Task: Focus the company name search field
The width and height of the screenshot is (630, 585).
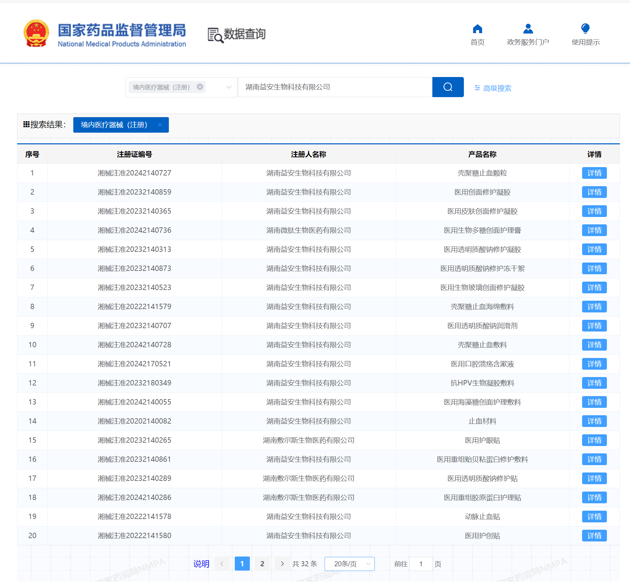Action: (335, 87)
